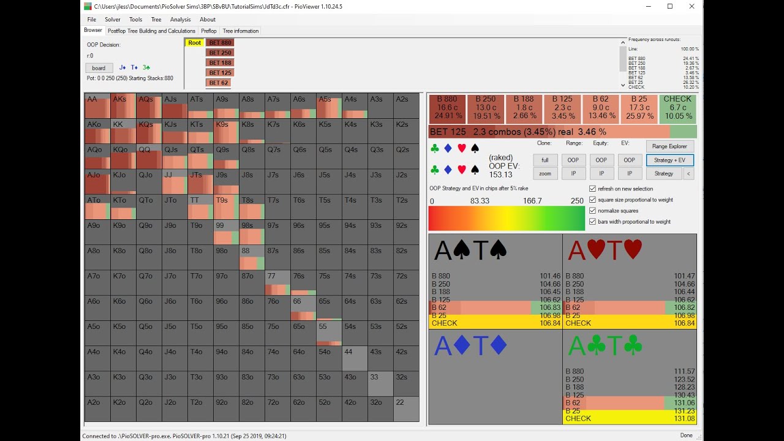This screenshot has width=784, height=441.
Task: Click the Clone 'zoom' button
Action: tap(545, 174)
